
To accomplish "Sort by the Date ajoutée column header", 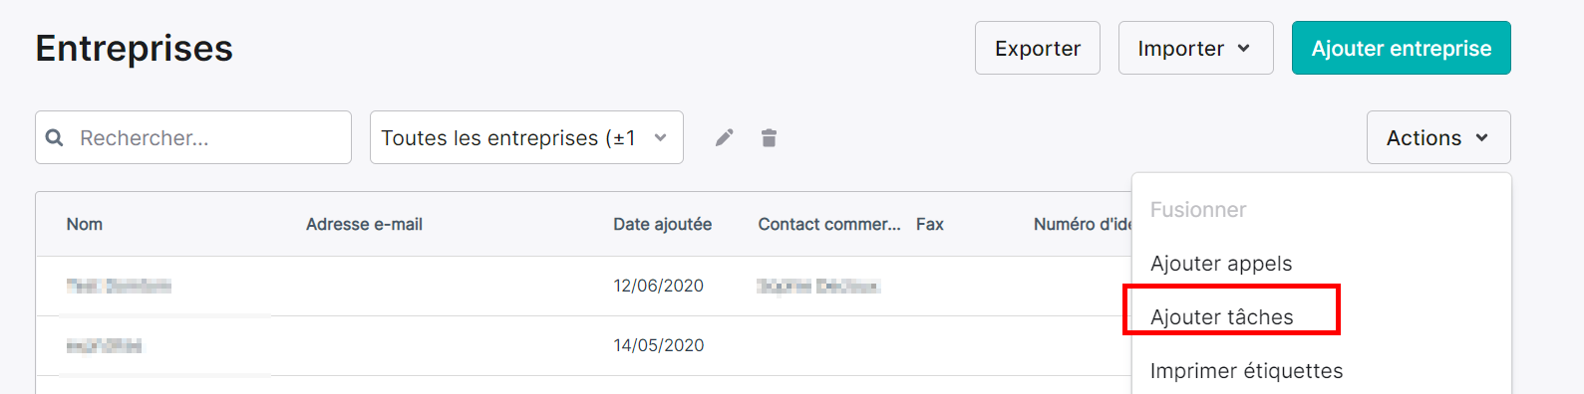I will [x=662, y=225].
